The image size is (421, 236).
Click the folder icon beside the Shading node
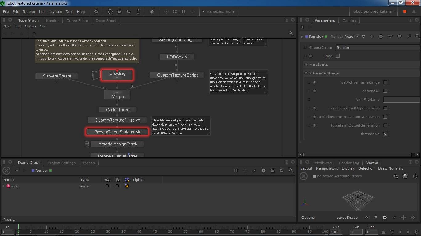click(96, 74)
